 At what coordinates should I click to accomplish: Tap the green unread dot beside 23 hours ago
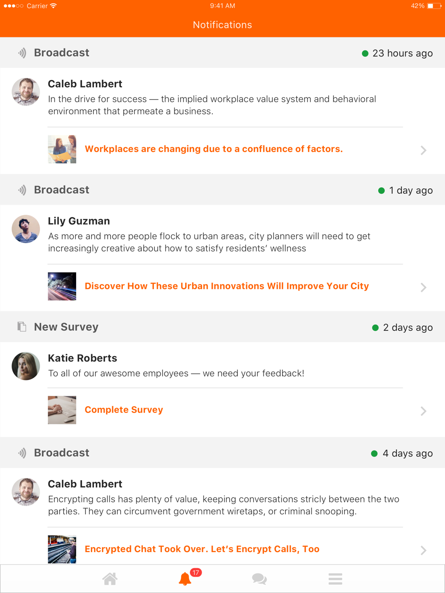[x=365, y=53]
